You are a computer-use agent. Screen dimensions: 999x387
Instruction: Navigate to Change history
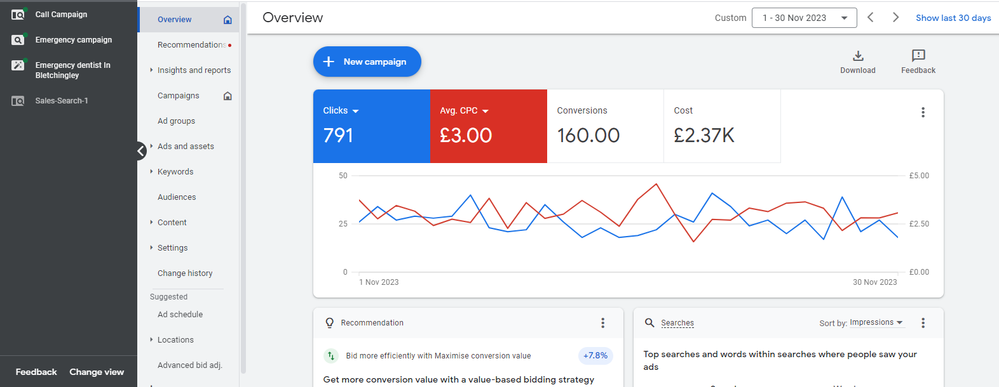point(185,273)
